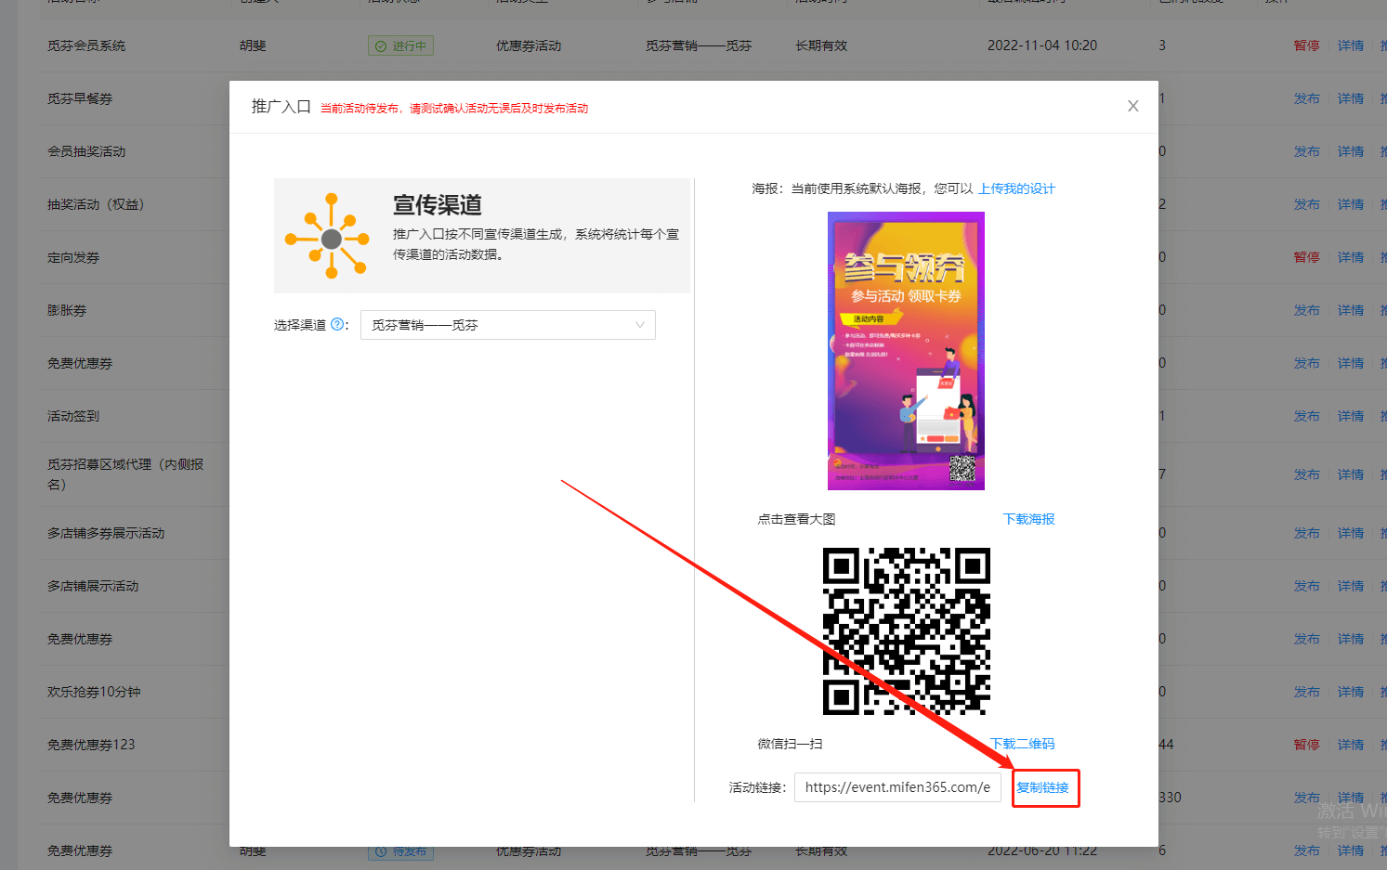Viewport: 1387px width, 870px height.
Task: Click the promotional poster thumbnail
Action: pyautogui.click(x=906, y=350)
